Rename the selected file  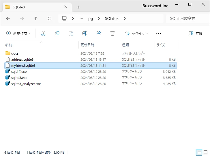[x=85, y=33]
